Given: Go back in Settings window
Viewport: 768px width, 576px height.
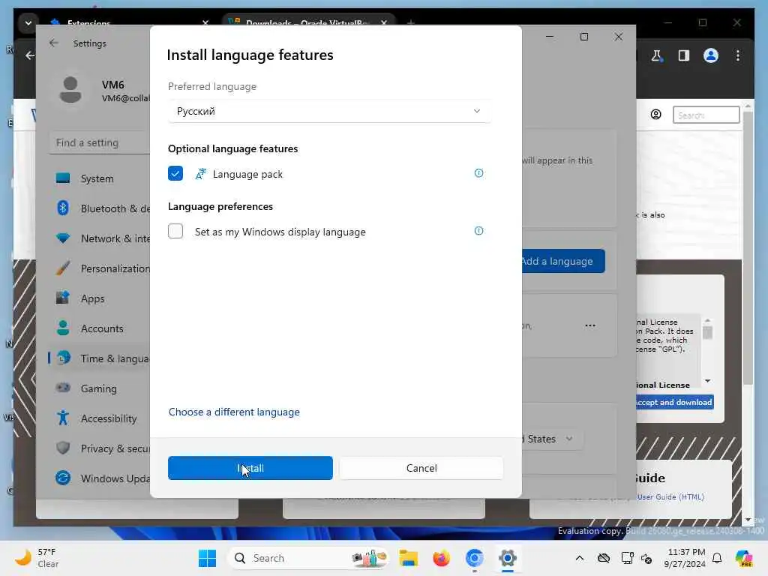Looking at the screenshot, I should click(x=54, y=43).
